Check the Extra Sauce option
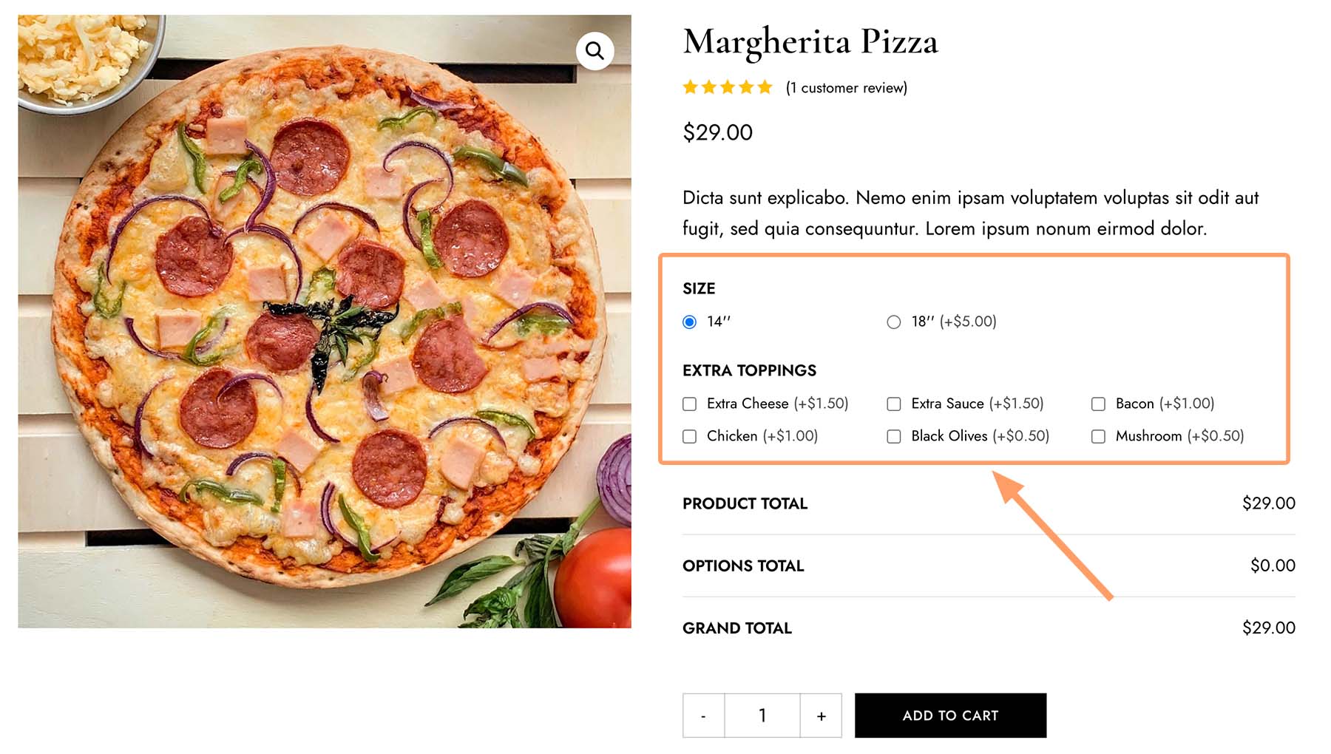This screenshot has width=1331, height=754. point(893,404)
